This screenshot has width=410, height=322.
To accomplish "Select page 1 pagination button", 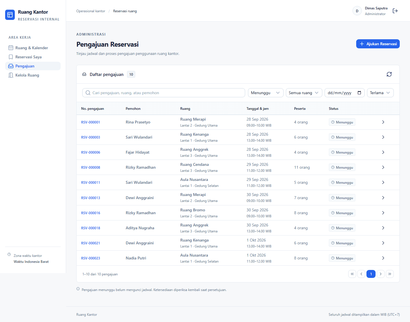I will coord(371,274).
